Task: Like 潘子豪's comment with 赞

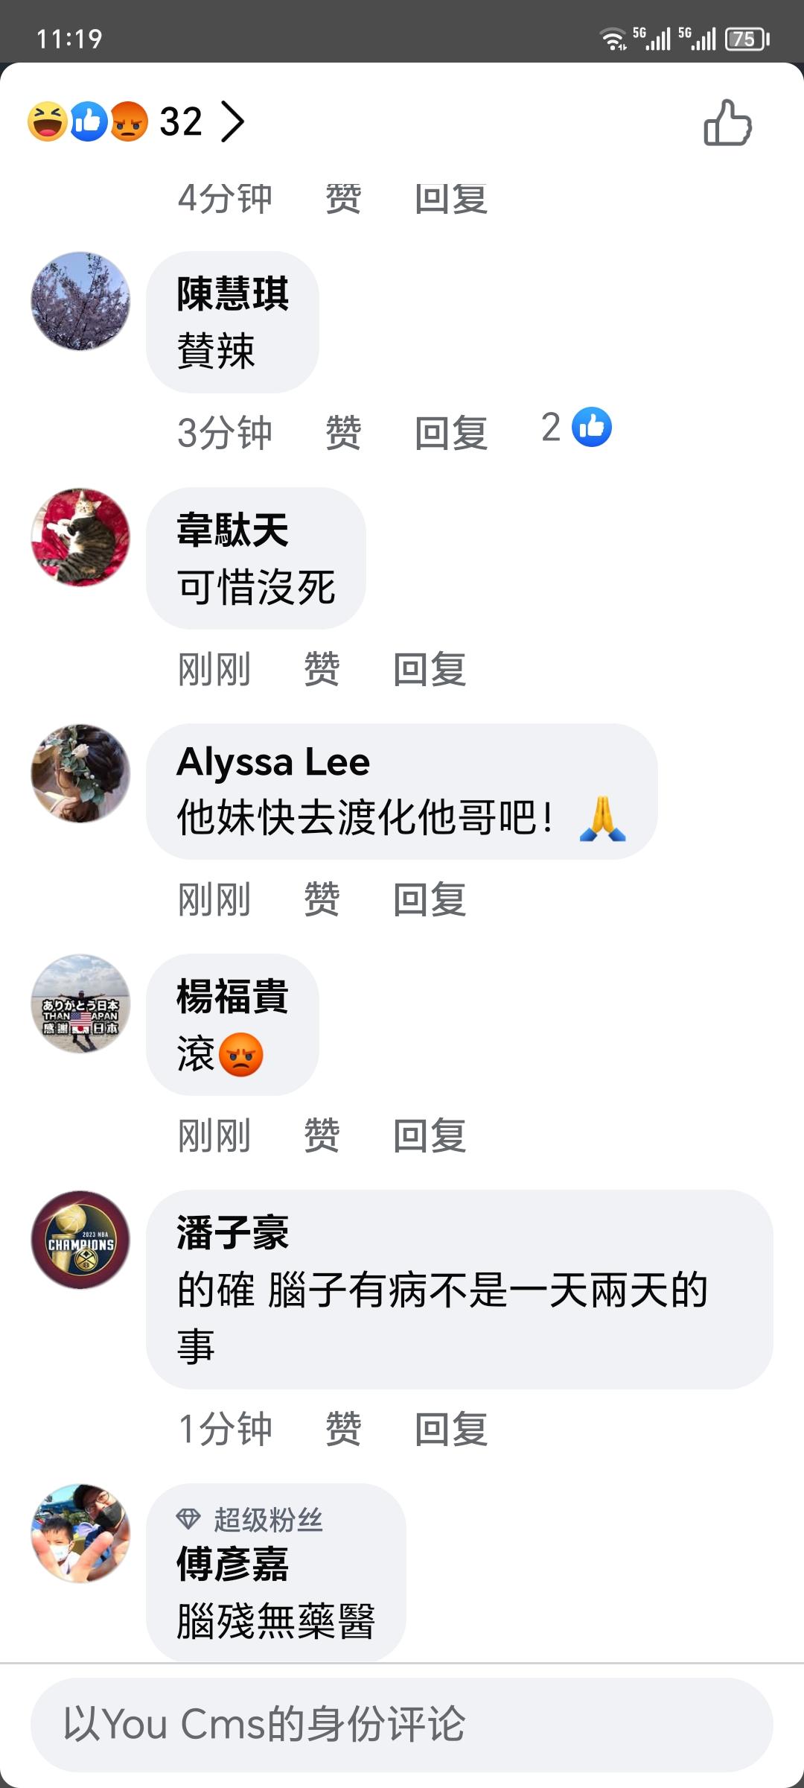Action: pos(343,1429)
